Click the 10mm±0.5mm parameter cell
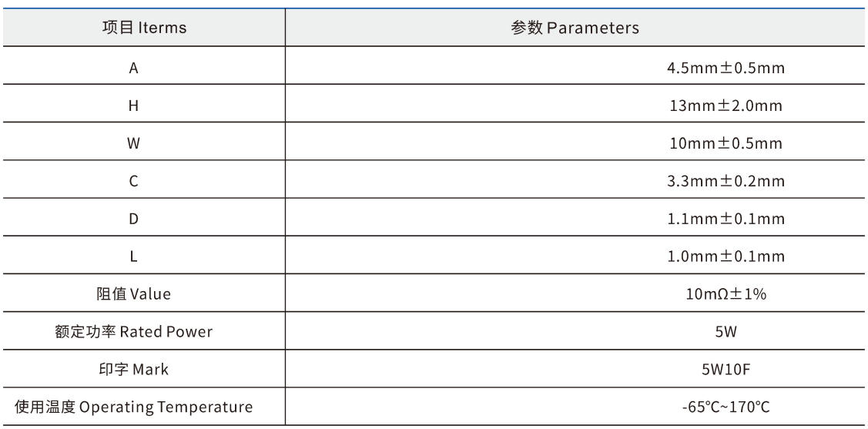The height and width of the screenshot is (429, 868). 726,143
